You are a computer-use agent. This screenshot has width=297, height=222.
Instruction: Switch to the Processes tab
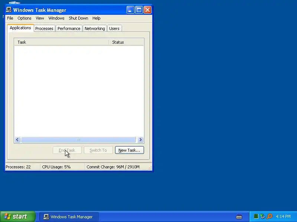coord(44,28)
